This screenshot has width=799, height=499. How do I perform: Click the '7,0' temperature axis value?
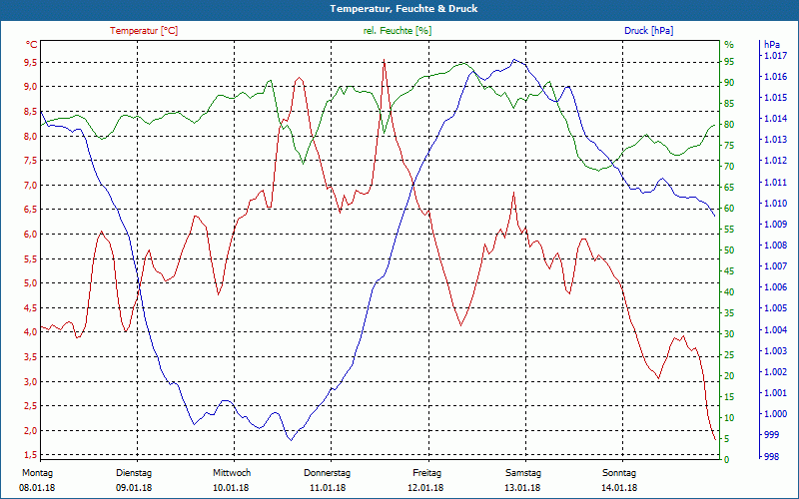point(31,185)
